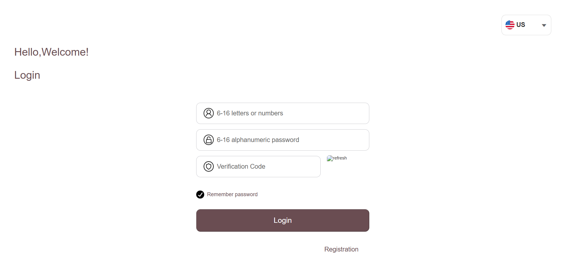567x266 pixels.
Task: Click the padlock icon in password field
Action: point(209,140)
